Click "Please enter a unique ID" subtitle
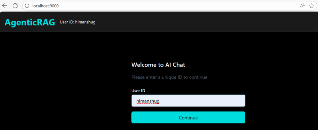Screen dimensions: 318x130 169,77
